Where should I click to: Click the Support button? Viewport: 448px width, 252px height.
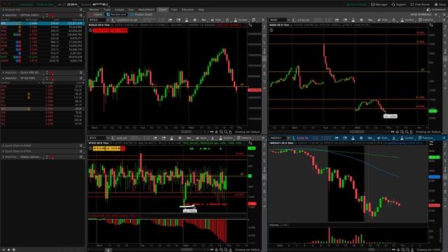399,4
